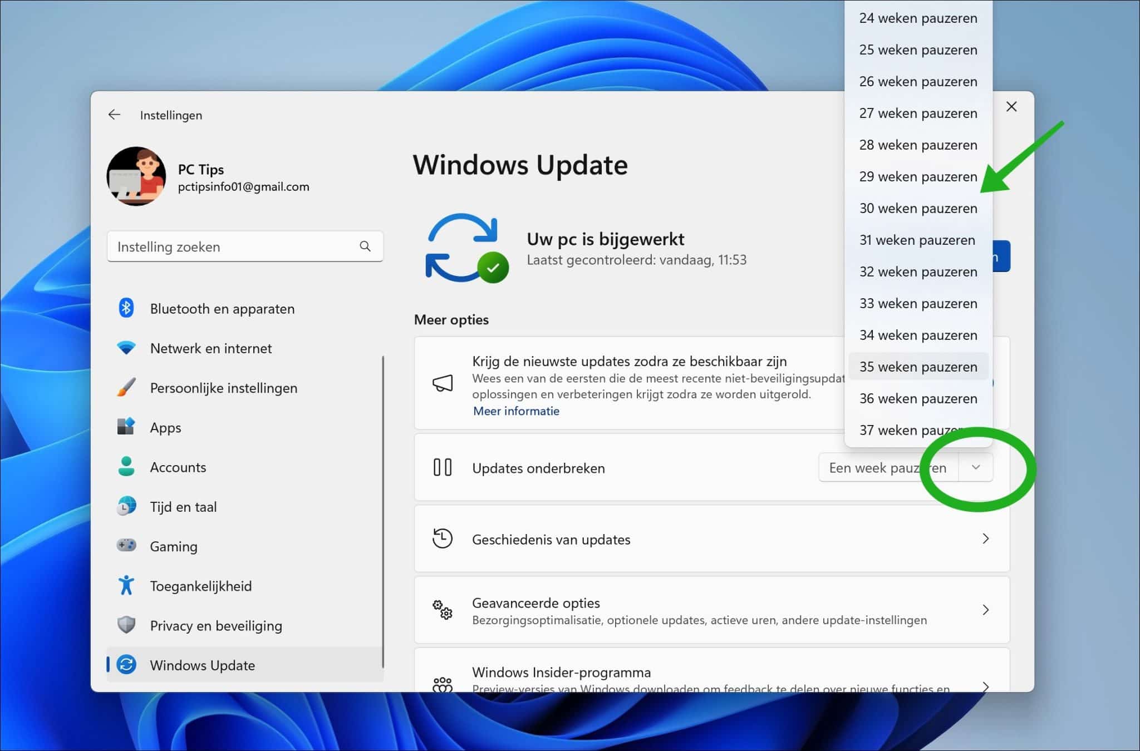Select 30 weken pauzeren from the list
Viewport: 1140px width, 751px height.
[917, 208]
